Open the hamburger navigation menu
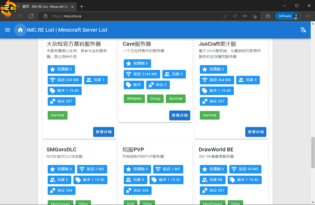 (x=7, y=30)
